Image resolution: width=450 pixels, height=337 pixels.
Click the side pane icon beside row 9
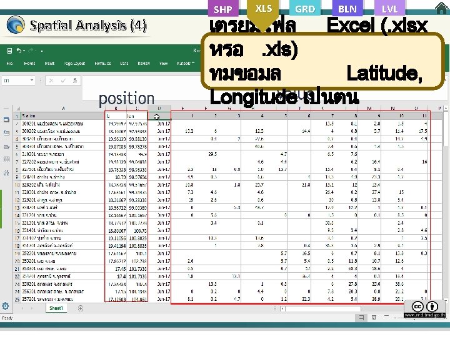point(6,173)
